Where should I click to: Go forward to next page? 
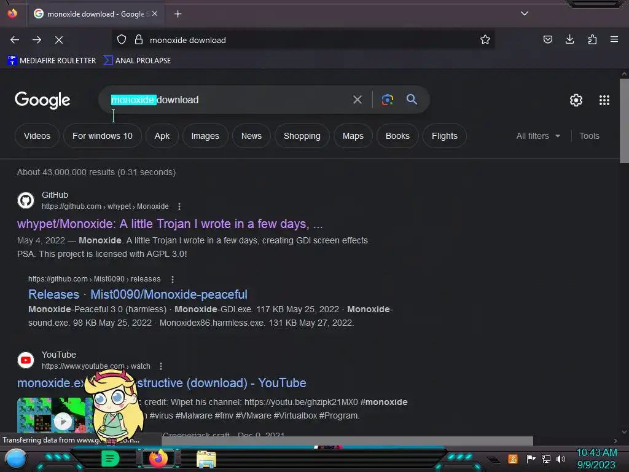click(x=37, y=40)
